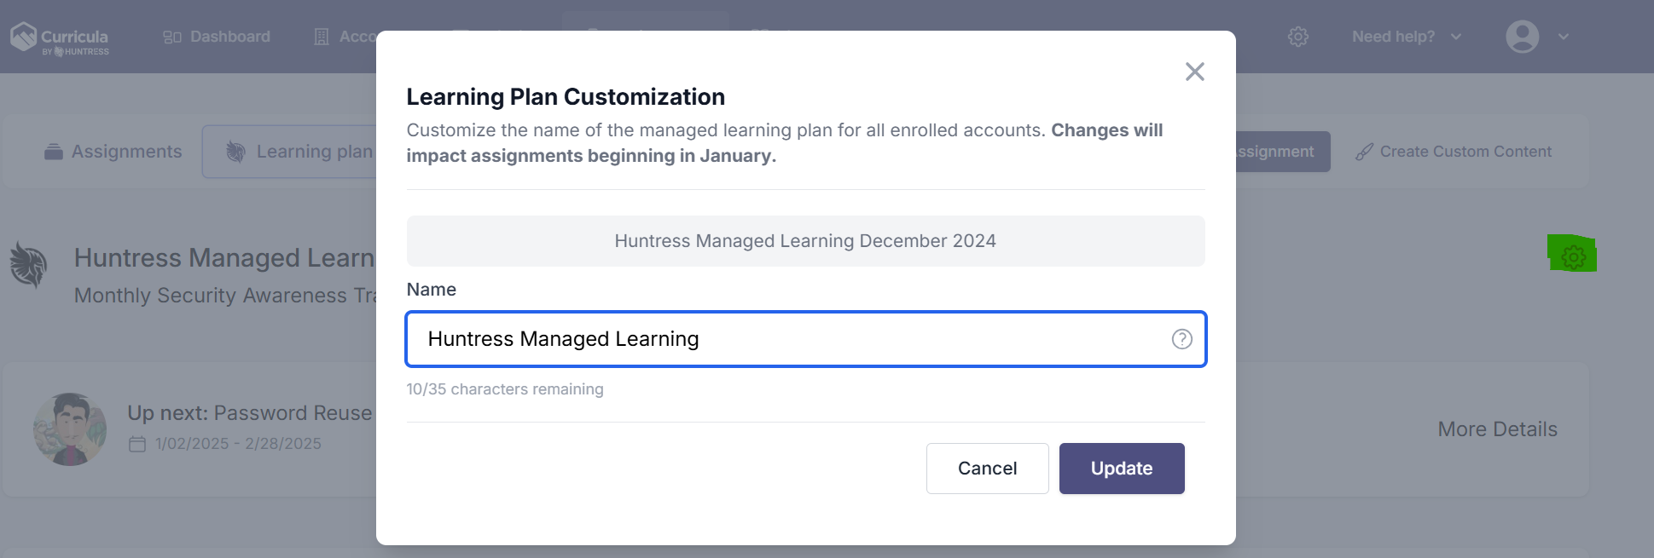The width and height of the screenshot is (1654, 558).
Task: Click the green-highlighted learning plan gear icon
Action: click(x=1573, y=256)
